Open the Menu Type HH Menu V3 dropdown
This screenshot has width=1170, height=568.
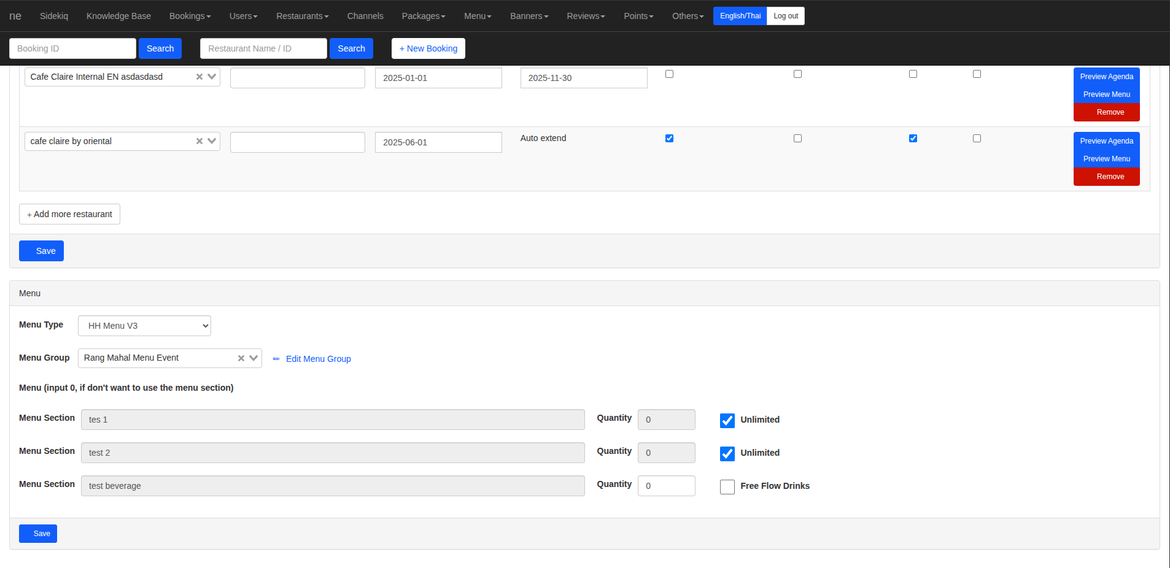(144, 326)
